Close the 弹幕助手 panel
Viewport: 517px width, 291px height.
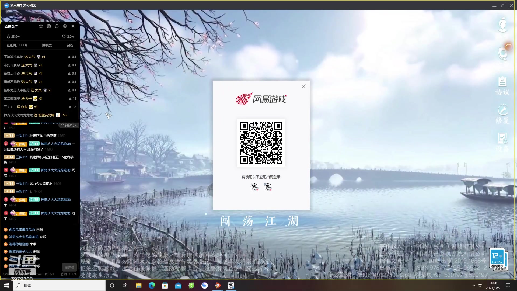tap(73, 26)
